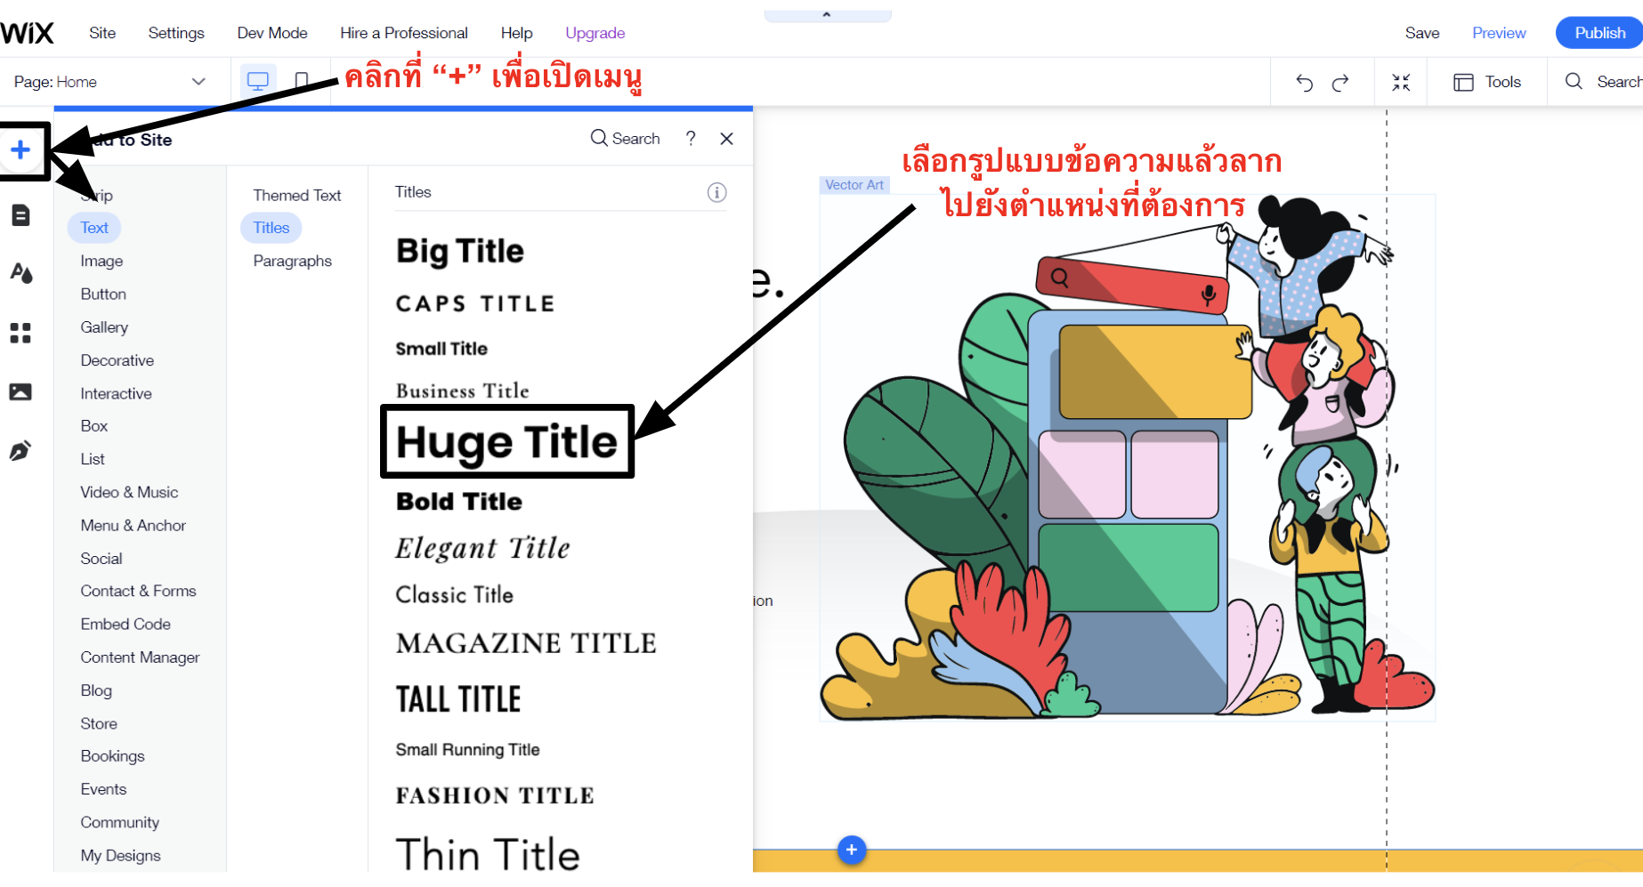Switch to desktop view icon
Image resolution: width=1643 pixels, height=887 pixels.
coord(258,81)
